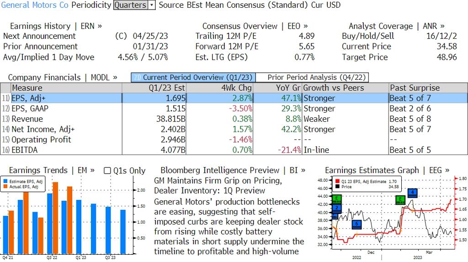Click Next Announcement date 04/25/23

click(x=150, y=36)
